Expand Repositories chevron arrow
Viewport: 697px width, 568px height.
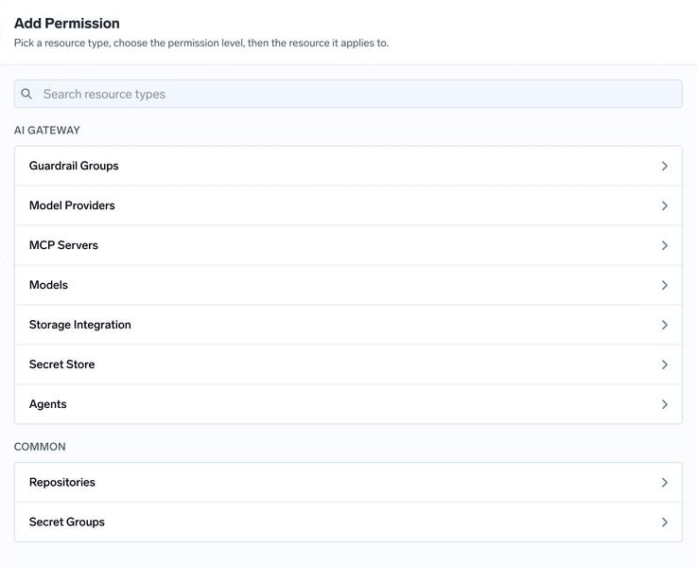point(664,483)
